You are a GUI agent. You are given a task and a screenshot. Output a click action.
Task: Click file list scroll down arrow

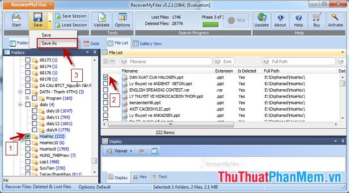(x=343, y=118)
